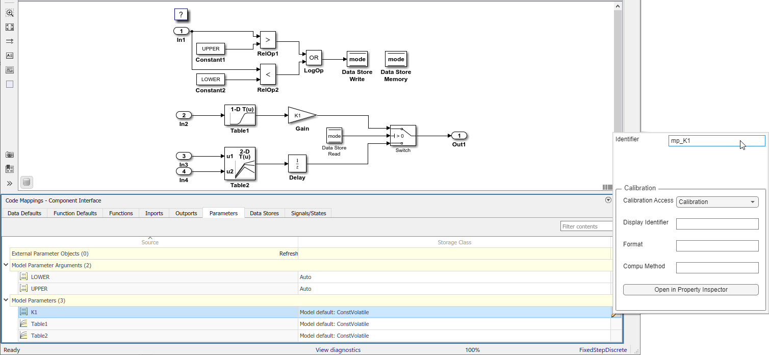Collapse the Model Parameters group
769x355 pixels.
tap(6, 300)
